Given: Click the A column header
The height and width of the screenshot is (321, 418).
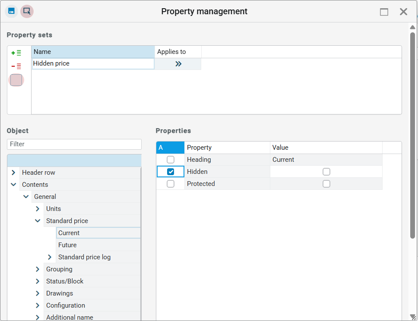Looking at the screenshot, I should tap(170, 148).
